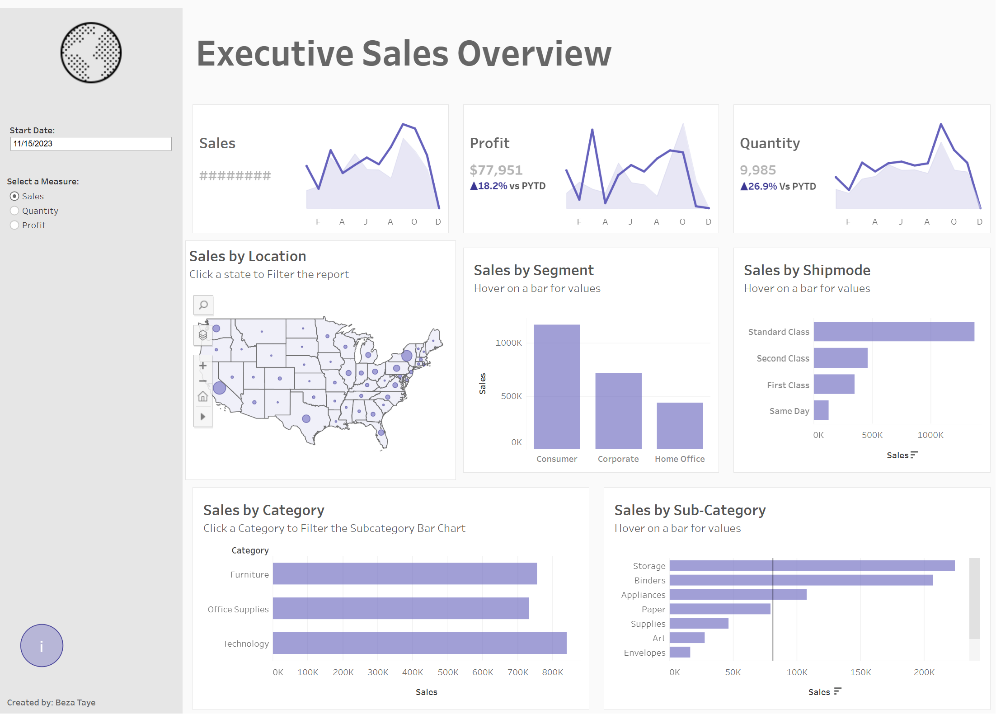Open the map layers icon
The image size is (996, 714).
203,335
